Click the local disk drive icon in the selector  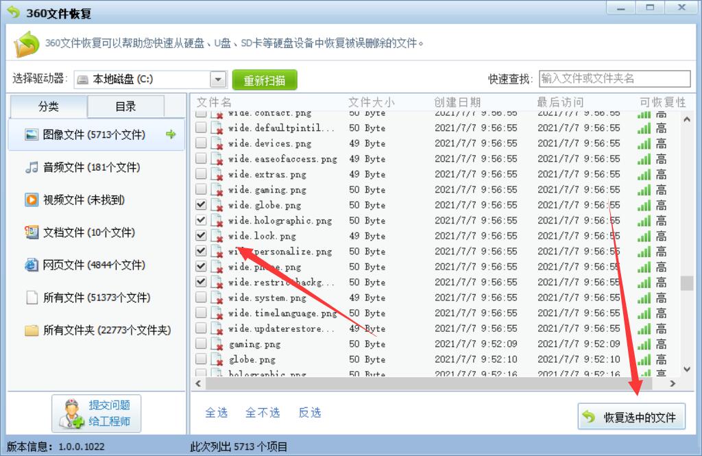point(82,80)
